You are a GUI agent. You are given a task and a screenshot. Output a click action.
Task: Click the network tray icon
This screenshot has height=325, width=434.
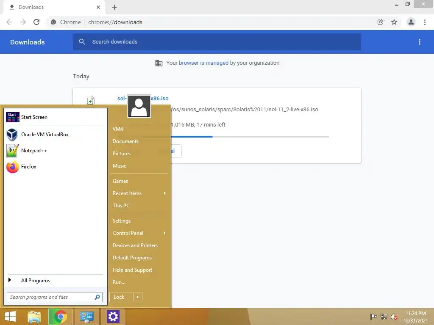(384, 317)
